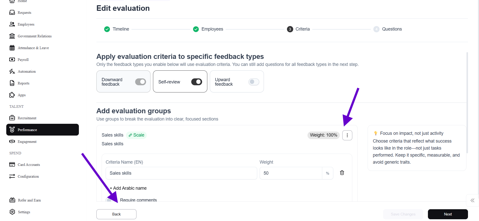Open the three-dot menu for Sales skills group
The width and height of the screenshot is (479, 221).
pos(347,135)
